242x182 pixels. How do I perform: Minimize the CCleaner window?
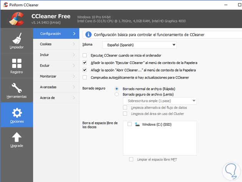226,5
